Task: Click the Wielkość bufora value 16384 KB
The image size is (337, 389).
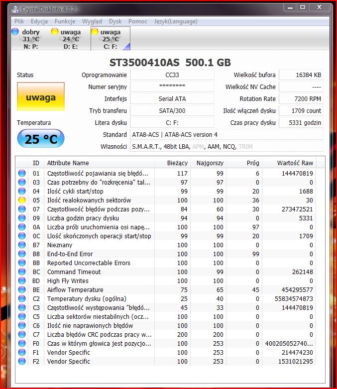Action: point(301,75)
